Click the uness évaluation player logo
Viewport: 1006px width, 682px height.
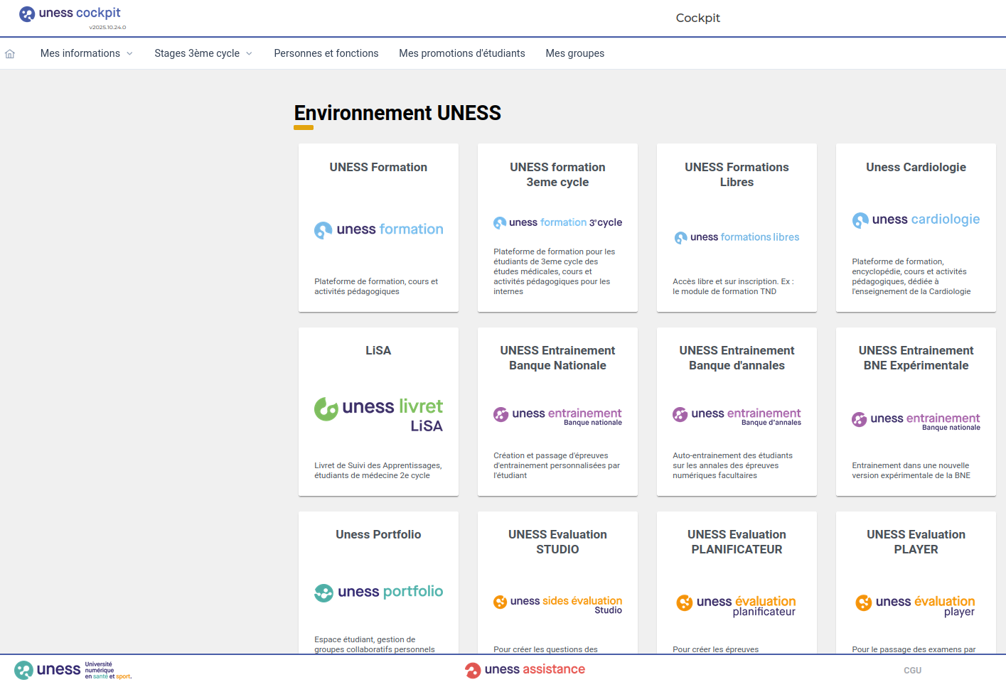click(x=916, y=605)
